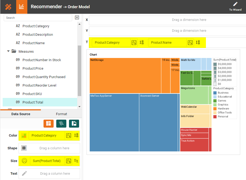Screen dimensions: 246x180
Task: Click the Measures folder icon
Action: pos(14,51)
